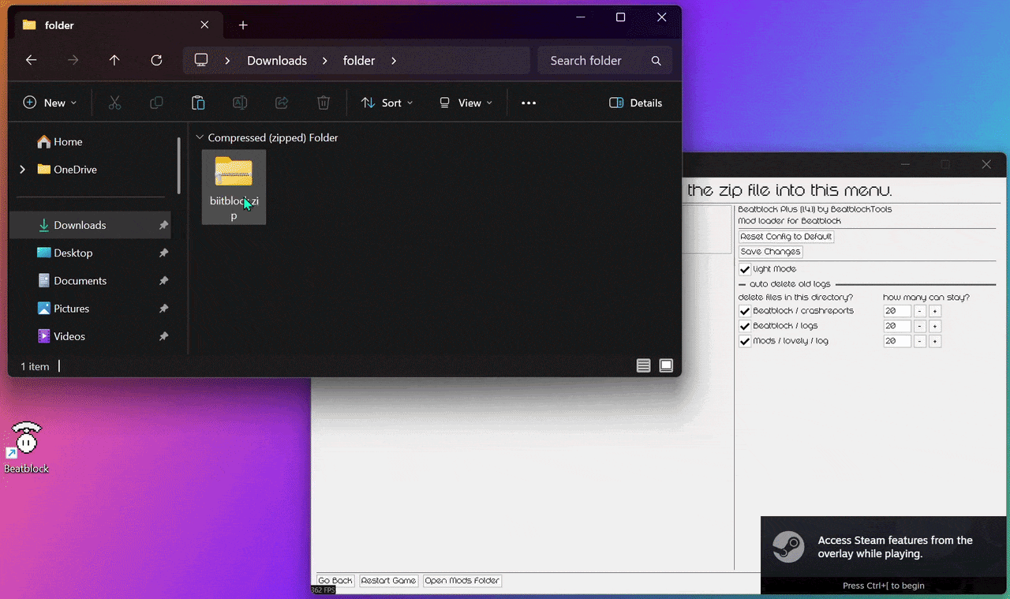Refresh the folder view
Viewport: 1010px width, 599px height.
pos(156,60)
